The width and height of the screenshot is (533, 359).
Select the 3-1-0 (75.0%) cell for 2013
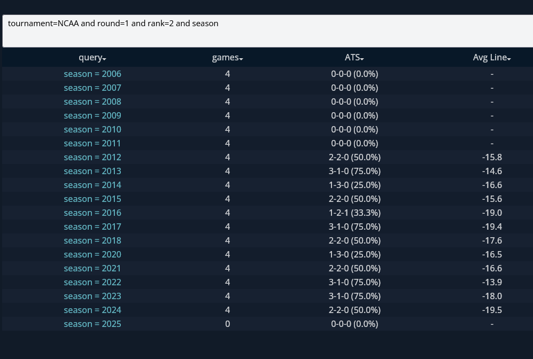[354, 171]
